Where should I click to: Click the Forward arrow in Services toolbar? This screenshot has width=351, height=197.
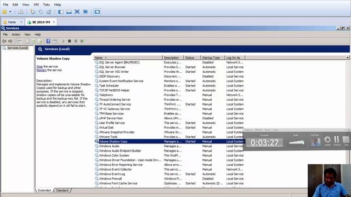pyautogui.click(x=10, y=41)
